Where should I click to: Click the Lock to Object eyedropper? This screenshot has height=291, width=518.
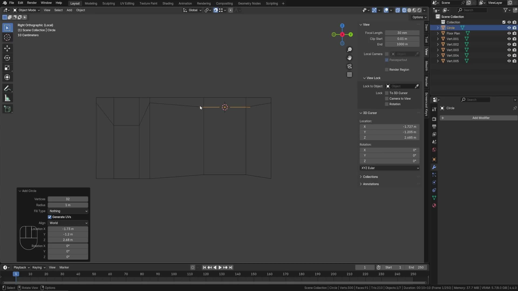pos(417,86)
